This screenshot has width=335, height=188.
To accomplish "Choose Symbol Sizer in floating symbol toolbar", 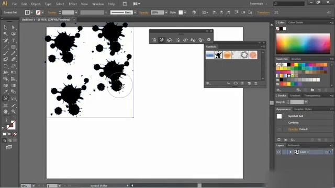I will (177, 40).
